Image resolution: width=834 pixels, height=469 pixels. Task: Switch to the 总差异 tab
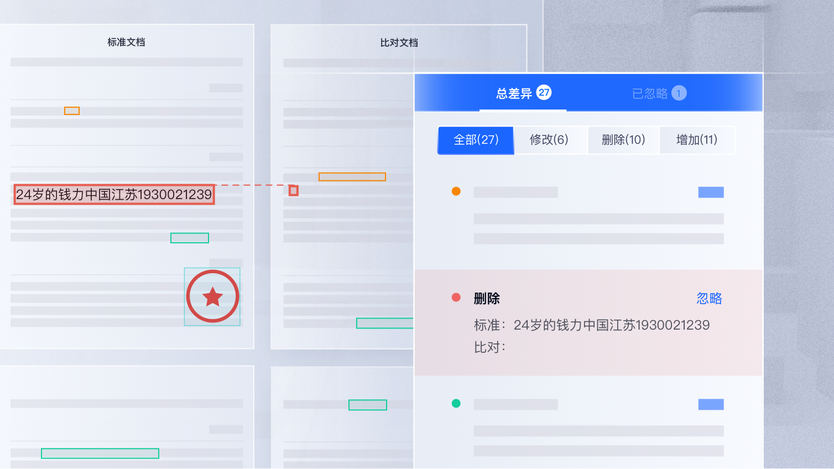(523, 93)
